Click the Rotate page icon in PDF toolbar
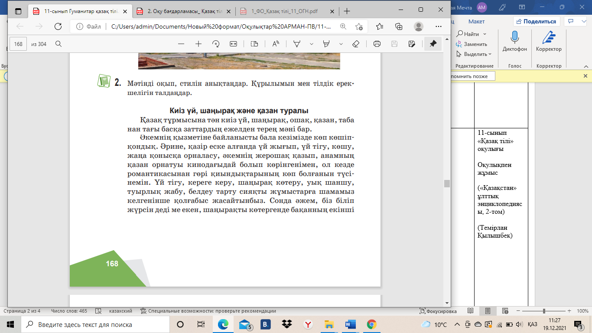Image resolution: width=592 pixels, height=333 pixels. click(x=216, y=44)
